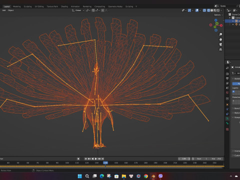The image size is (240, 180).
Task: Play the animation forward
Action: tap(96, 159)
